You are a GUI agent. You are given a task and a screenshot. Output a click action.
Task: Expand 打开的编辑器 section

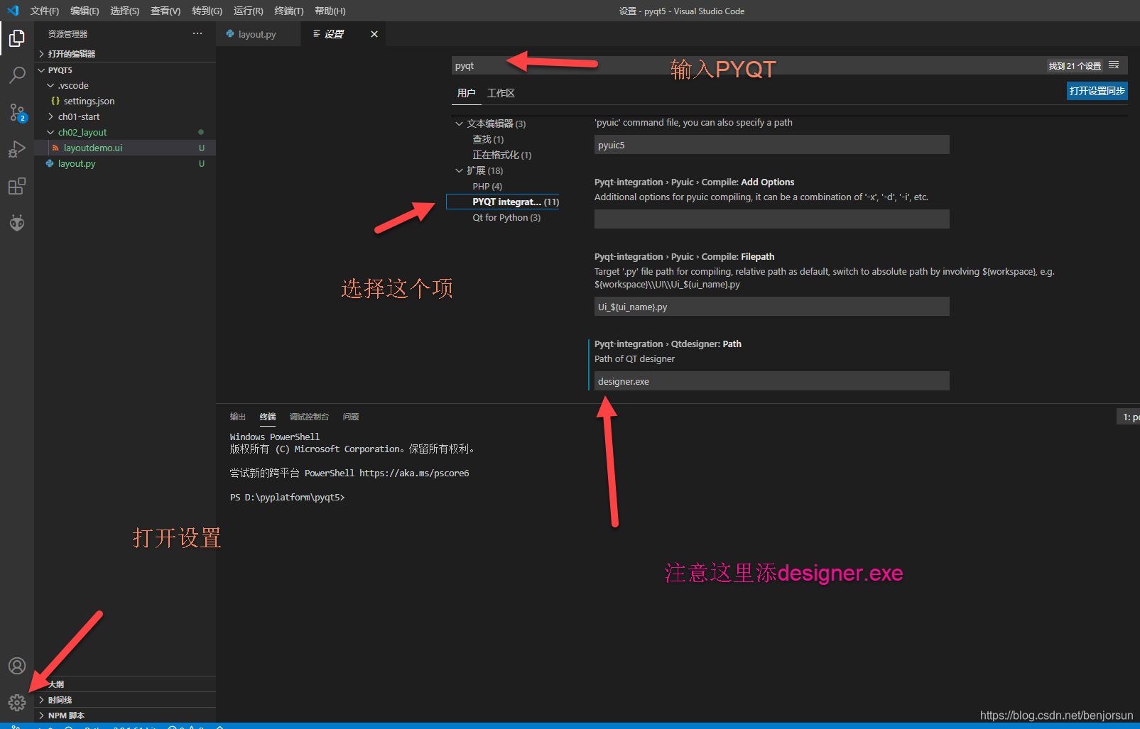[x=125, y=54]
